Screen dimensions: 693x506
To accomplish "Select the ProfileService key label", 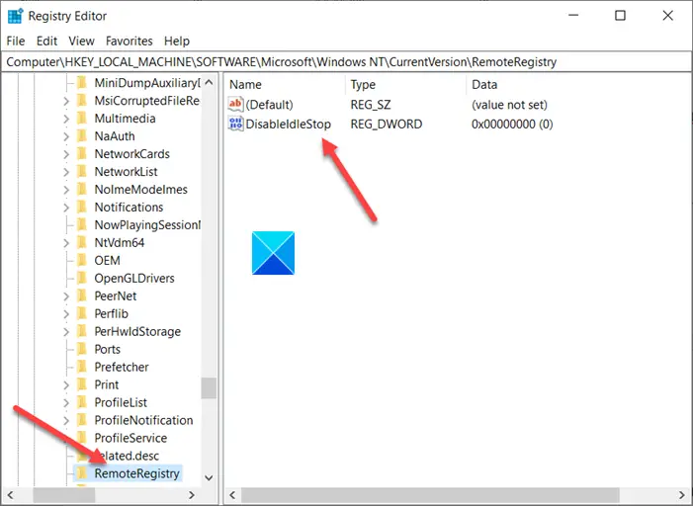I will click(130, 438).
